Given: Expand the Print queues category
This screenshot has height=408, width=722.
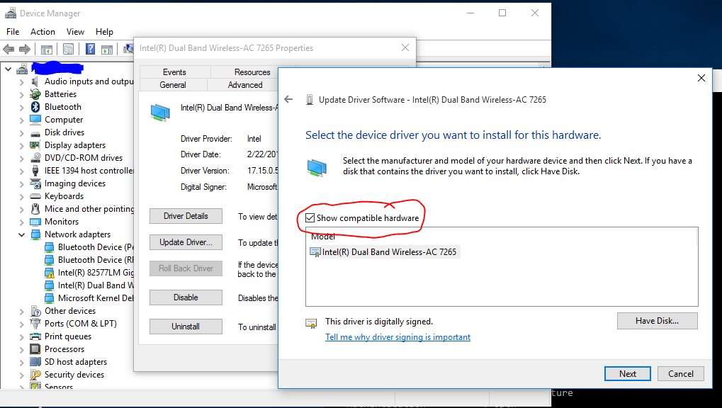Looking at the screenshot, I should click(x=22, y=337).
